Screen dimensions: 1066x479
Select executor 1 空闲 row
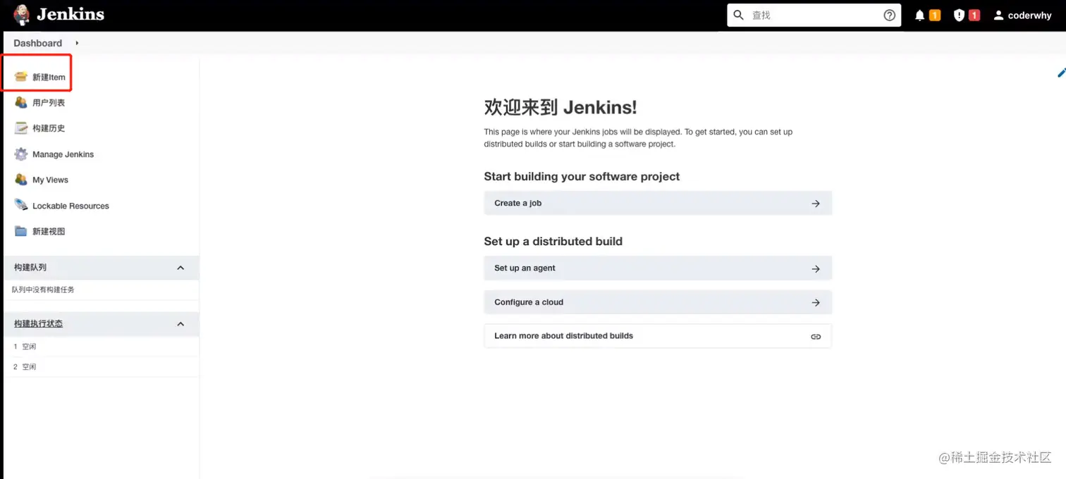pos(102,347)
